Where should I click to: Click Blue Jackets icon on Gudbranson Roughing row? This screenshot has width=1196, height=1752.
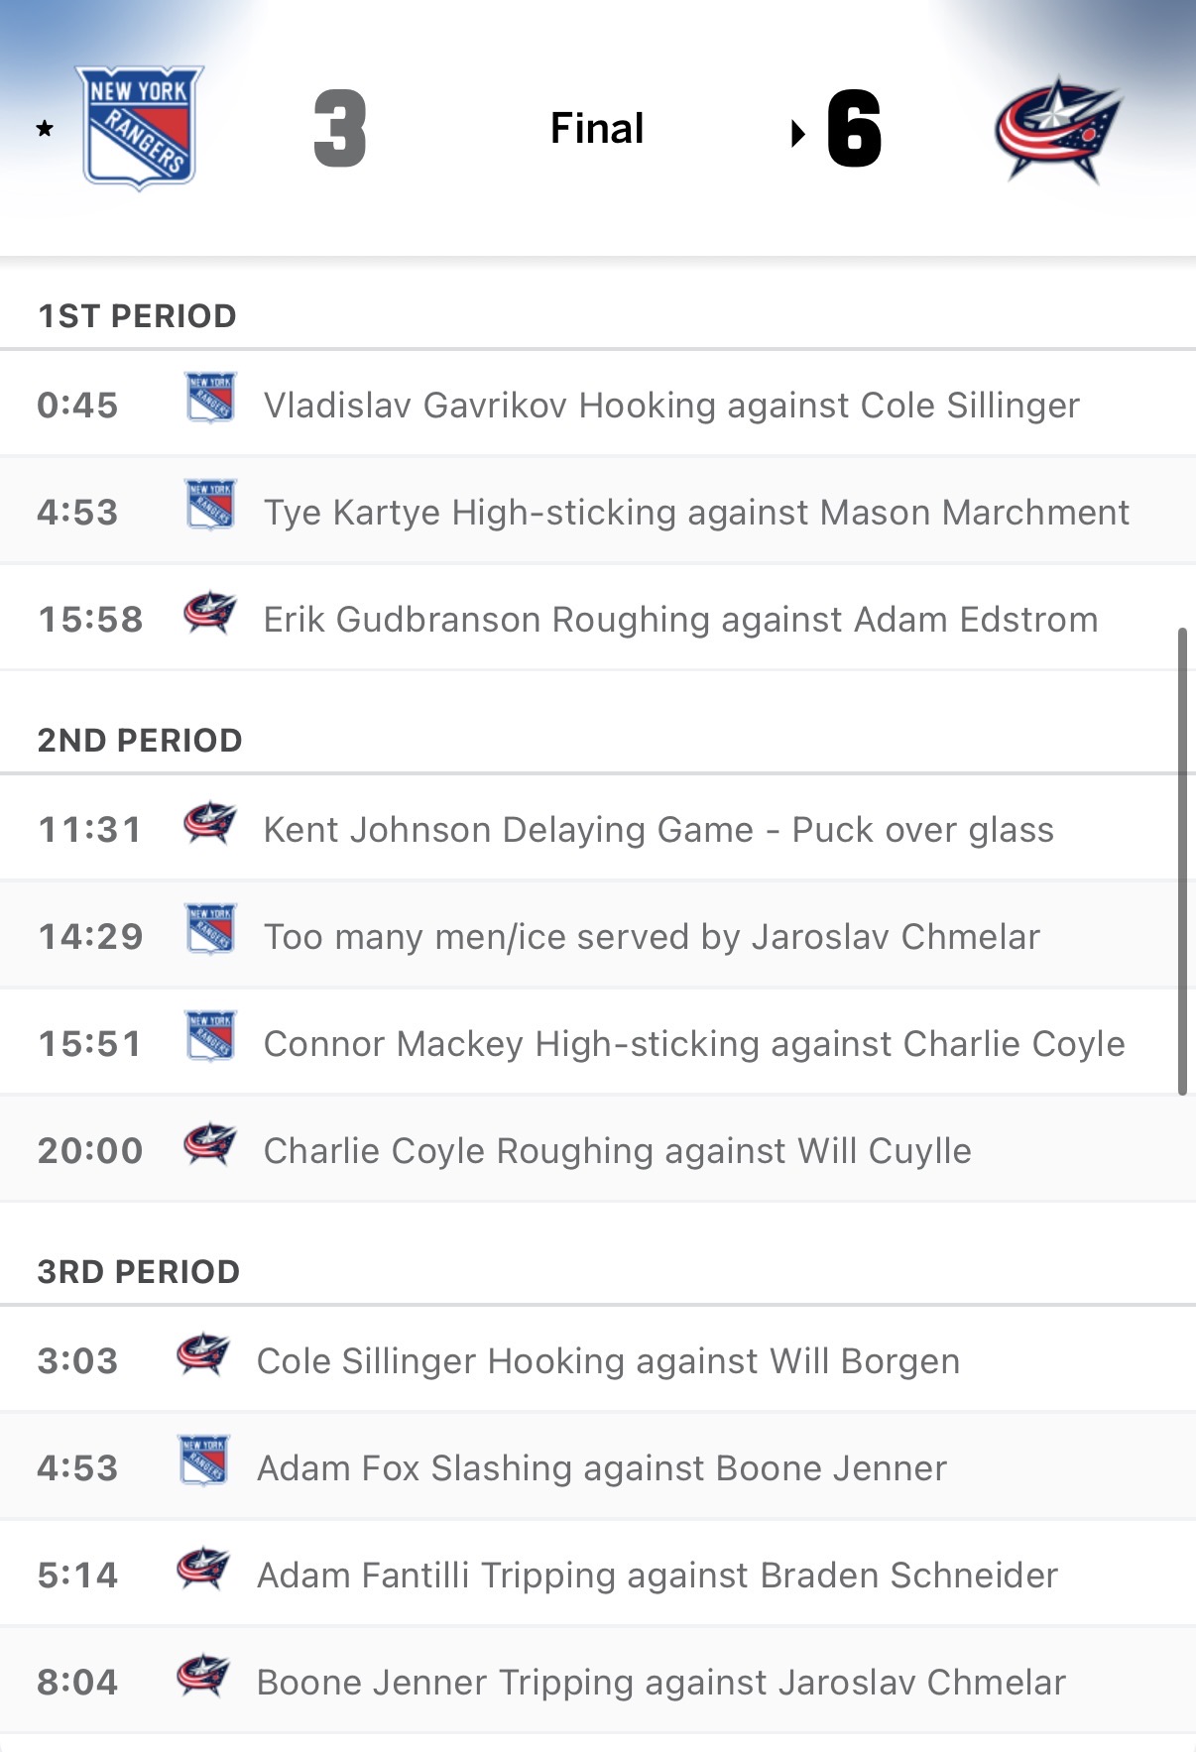[210, 613]
